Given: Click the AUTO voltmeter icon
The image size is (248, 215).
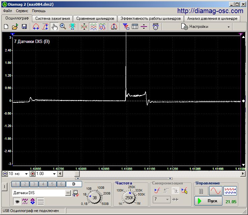Looking at the screenshot, I should click(x=156, y=27).
